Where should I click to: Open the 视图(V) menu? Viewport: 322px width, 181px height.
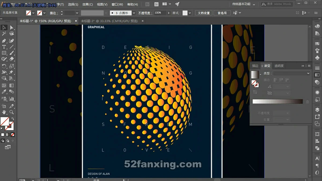click(102, 5)
